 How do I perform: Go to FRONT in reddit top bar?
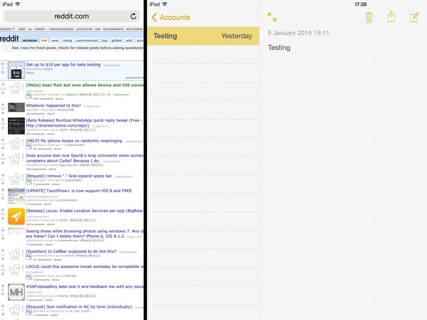pos(22,29)
